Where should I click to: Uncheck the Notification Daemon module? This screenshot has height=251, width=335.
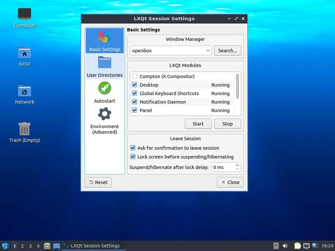click(x=134, y=102)
